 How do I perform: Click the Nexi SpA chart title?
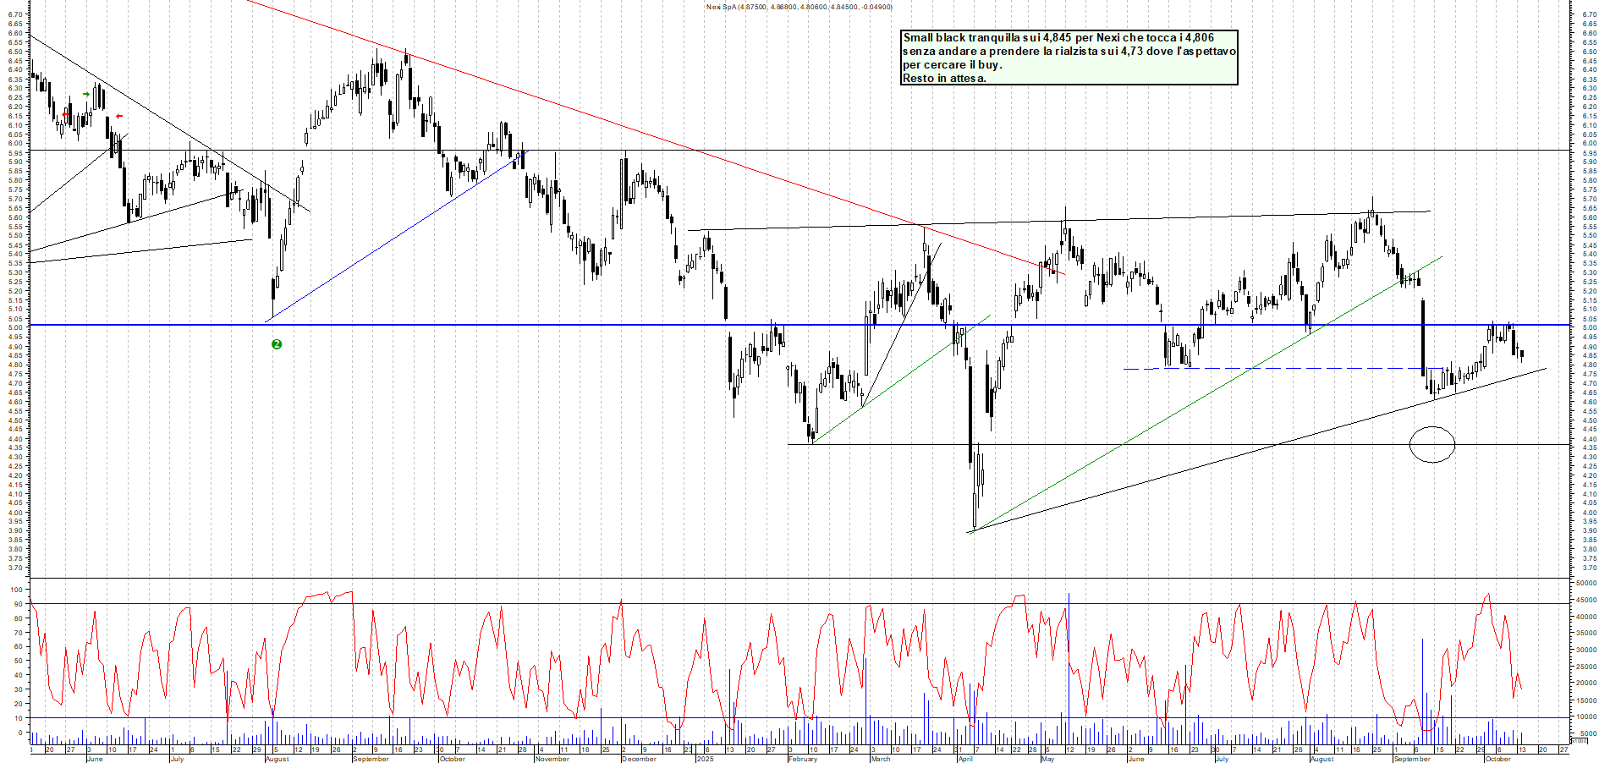click(x=799, y=7)
